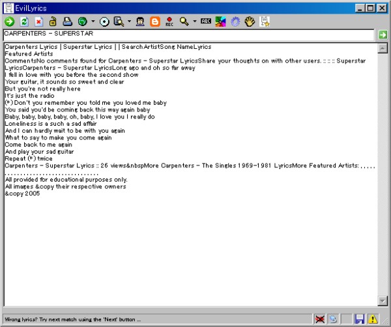This screenshot has width=391, height=327.
Task: Click the padlock icon in toolbar
Action: [53, 21]
